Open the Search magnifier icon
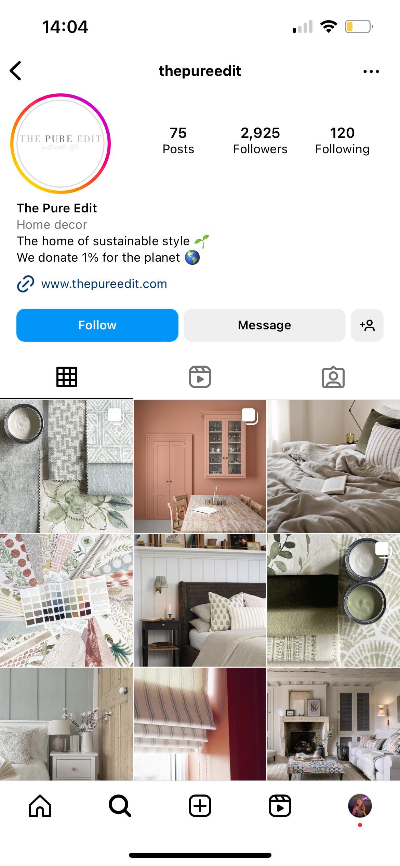This screenshot has width=400, height=866. coord(120,806)
